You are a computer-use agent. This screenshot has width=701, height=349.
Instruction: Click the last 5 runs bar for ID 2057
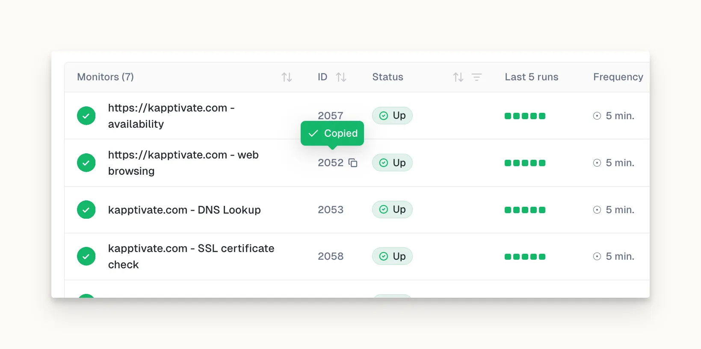[525, 116]
